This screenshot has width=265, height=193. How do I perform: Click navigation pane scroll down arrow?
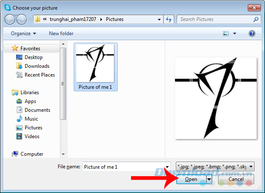63,154
